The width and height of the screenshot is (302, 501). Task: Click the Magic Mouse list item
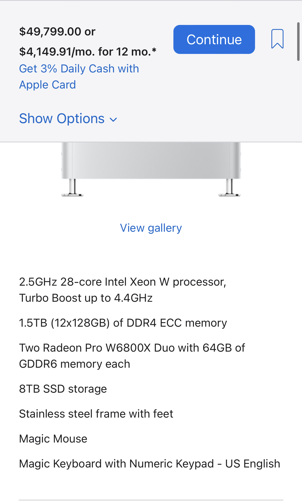(x=53, y=439)
